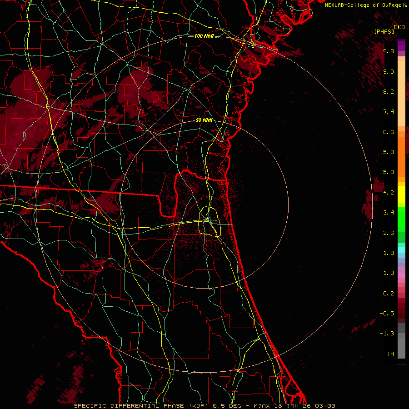Click the 1.8 scale value
The height and width of the screenshot is (409, 409).
pyautogui.click(x=389, y=253)
